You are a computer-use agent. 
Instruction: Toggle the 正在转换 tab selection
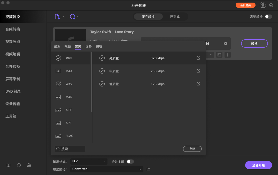[148, 16]
